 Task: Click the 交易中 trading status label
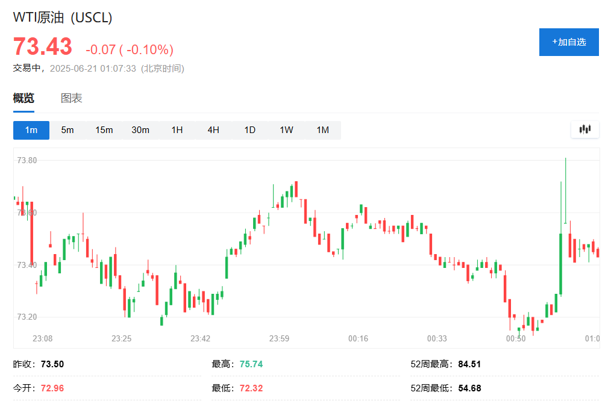point(27,68)
